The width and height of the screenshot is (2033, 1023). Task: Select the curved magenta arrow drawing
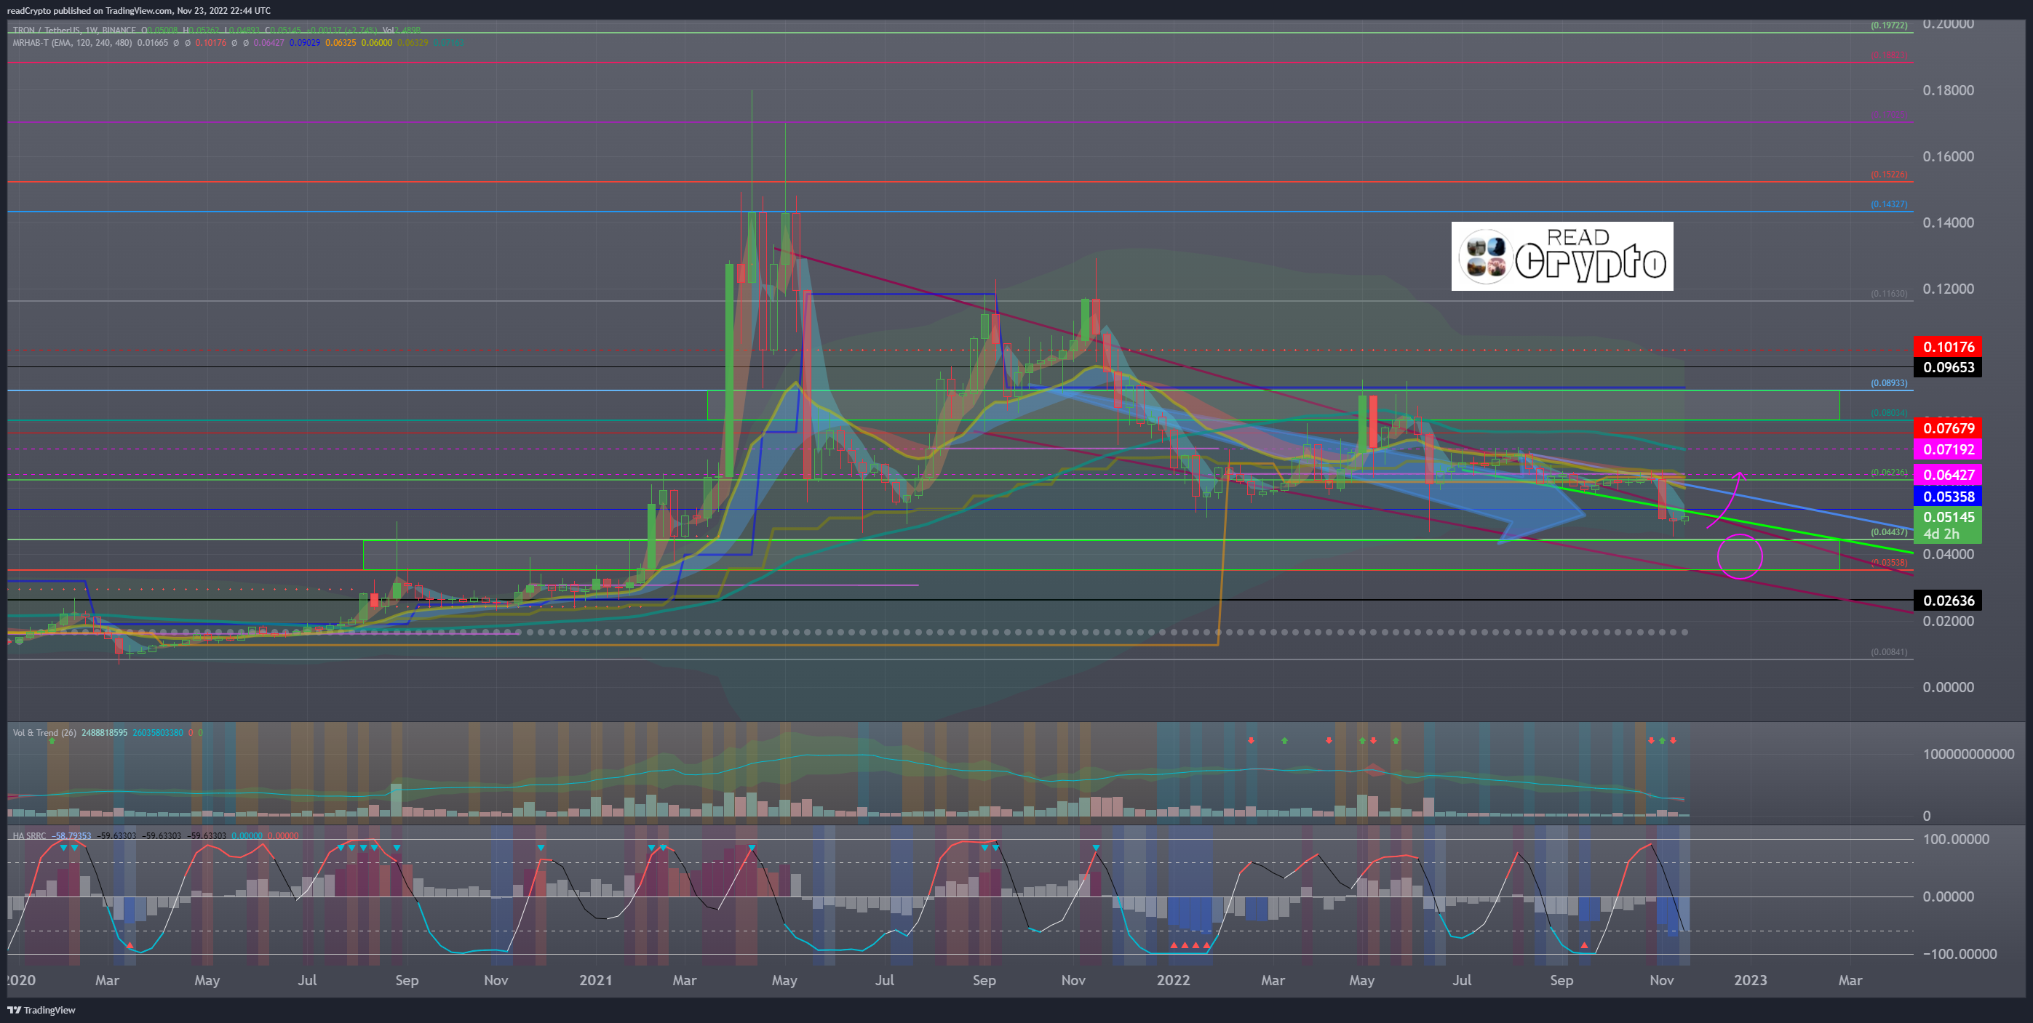pyautogui.click(x=1727, y=500)
